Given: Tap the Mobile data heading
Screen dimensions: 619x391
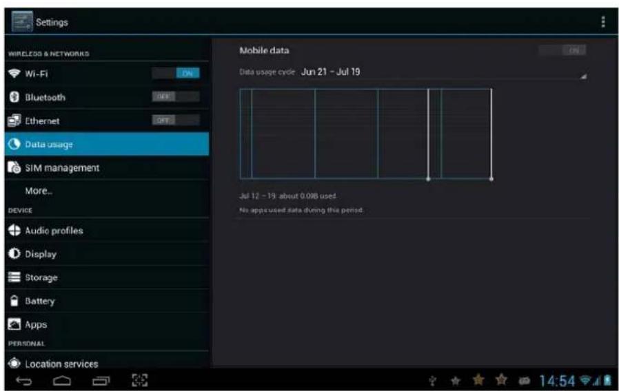Looking at the screenshot, I should (x=264, y=50).
